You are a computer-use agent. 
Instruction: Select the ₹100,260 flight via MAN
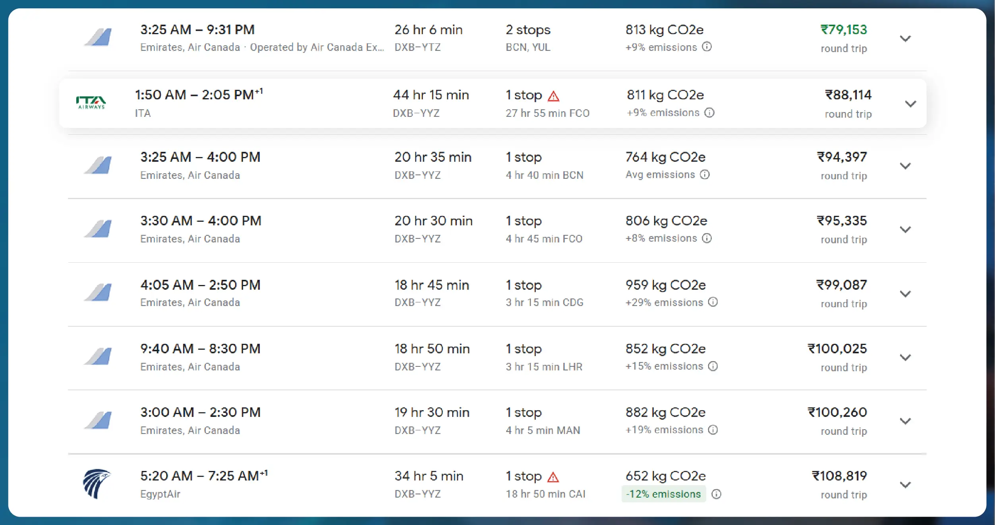(x=837, y=413)
